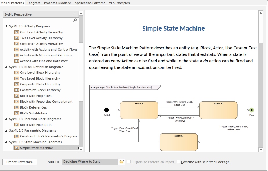The image size is (268, 171).
Task: Uncheck Combine with selected Package
Action: pyautogui.click(x=178, y=162)
